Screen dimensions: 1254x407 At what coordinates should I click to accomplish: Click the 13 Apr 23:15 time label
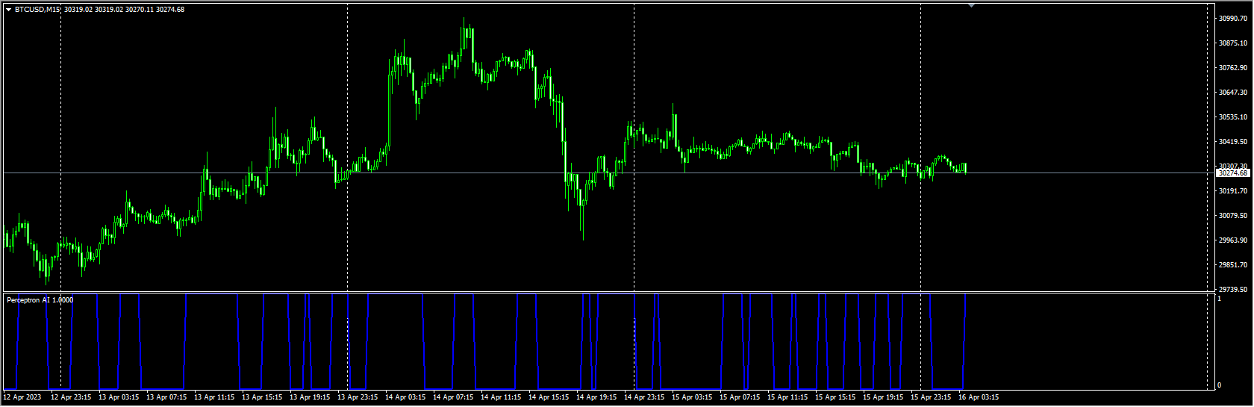click(358, 397)
